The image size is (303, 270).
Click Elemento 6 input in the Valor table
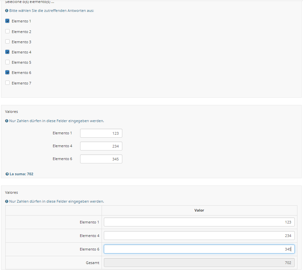[x=199, y=249]
